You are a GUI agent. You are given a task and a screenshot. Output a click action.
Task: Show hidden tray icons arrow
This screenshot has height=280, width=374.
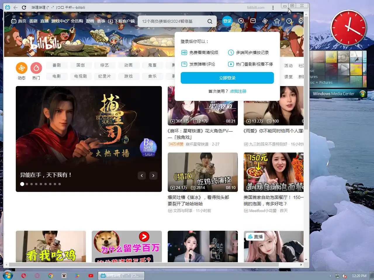point(330,276)
